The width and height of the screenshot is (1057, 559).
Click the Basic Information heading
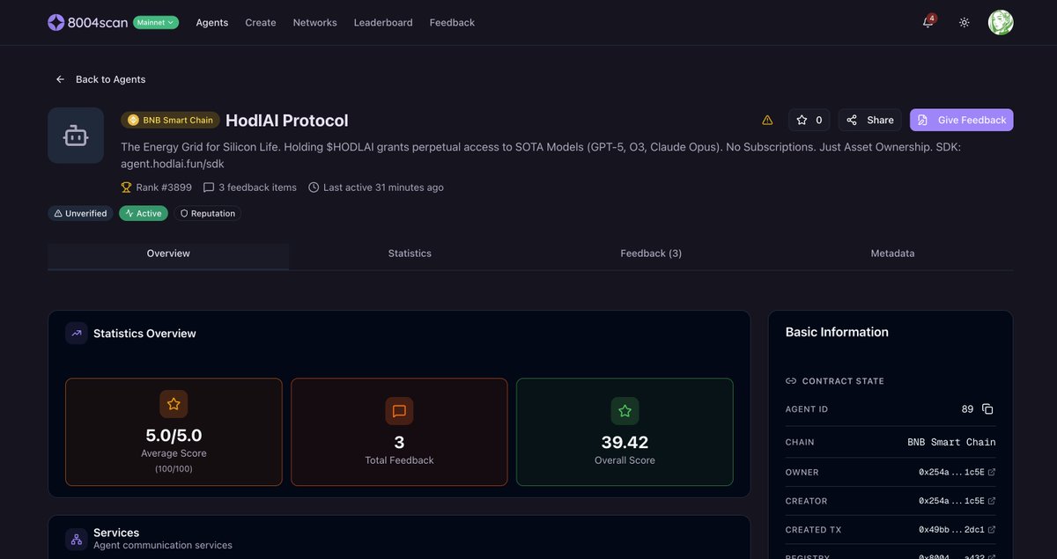click(837, 333)
